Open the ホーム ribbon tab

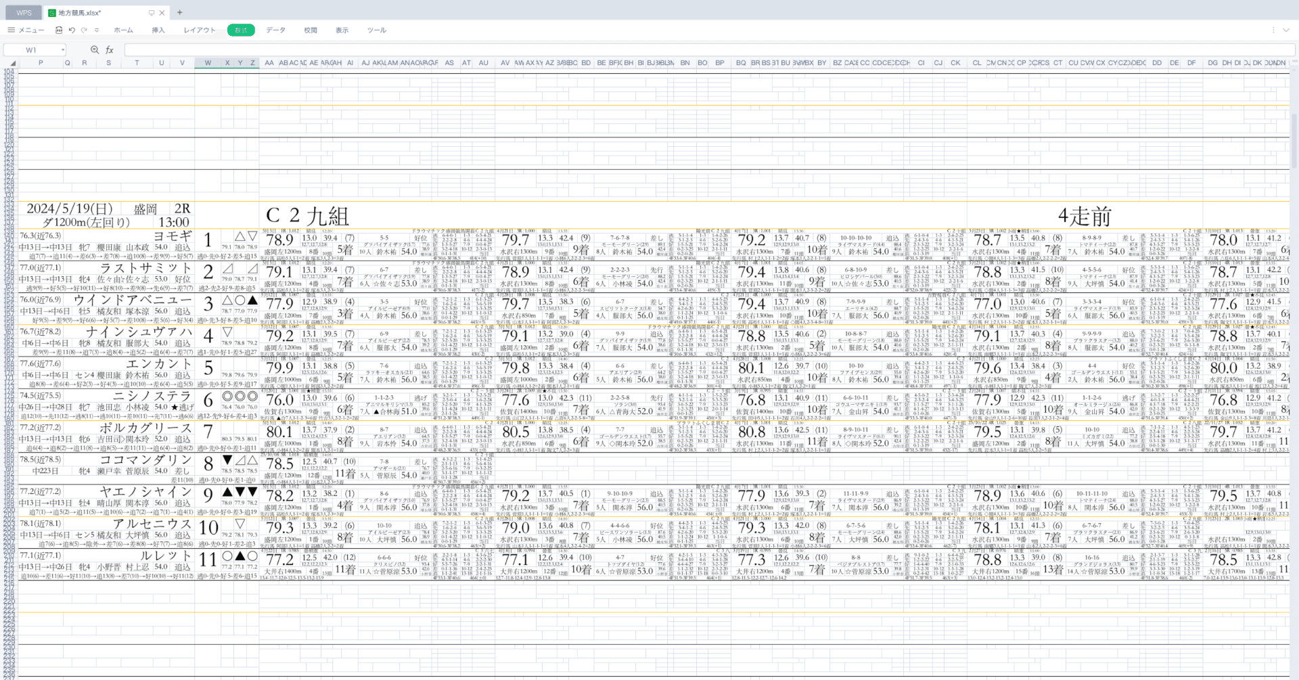(123, 30)
